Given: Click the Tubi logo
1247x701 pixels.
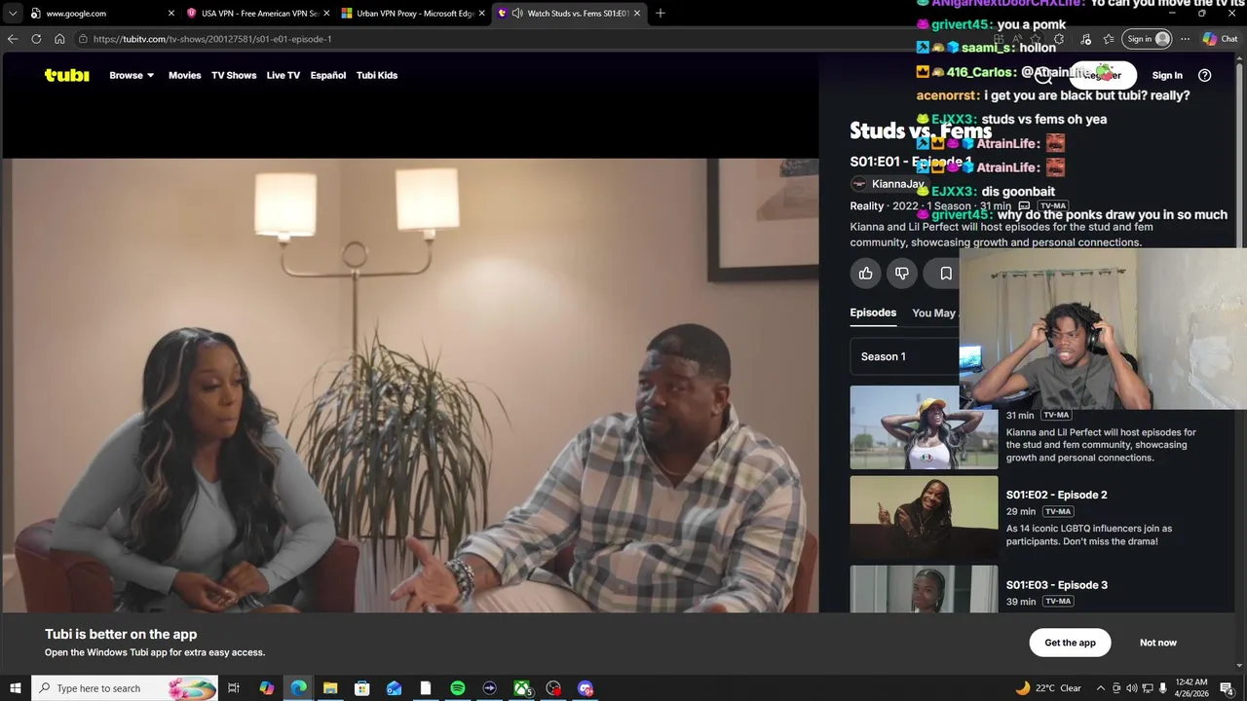Looking at the screenshot, I should point(66,75).
